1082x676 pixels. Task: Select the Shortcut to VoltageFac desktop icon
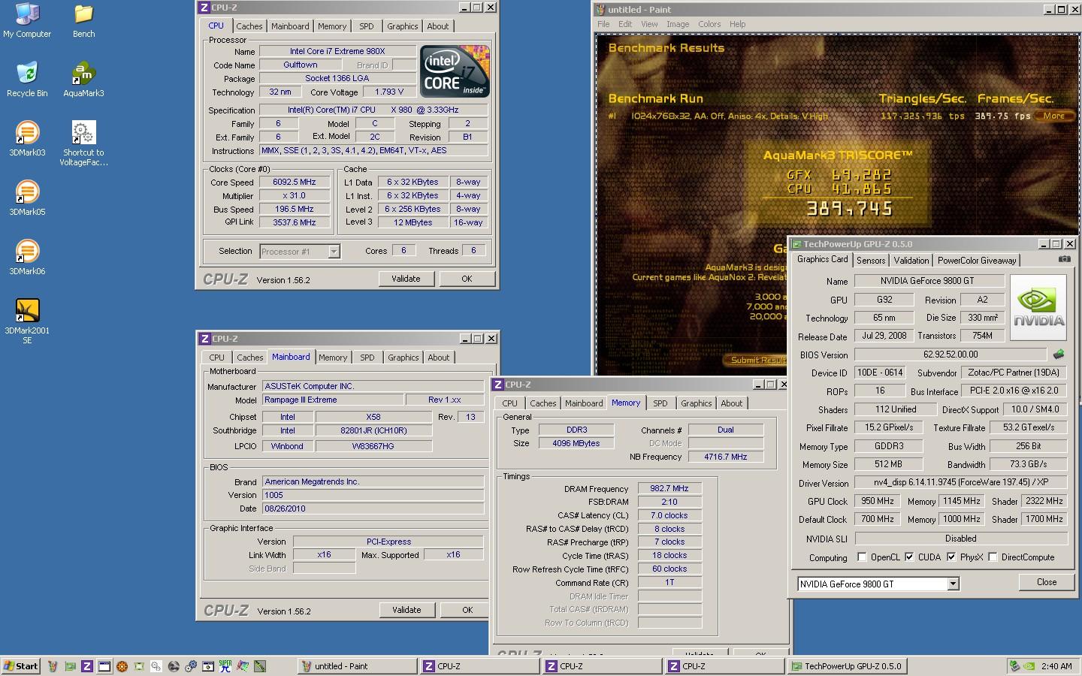coord(83,143)
